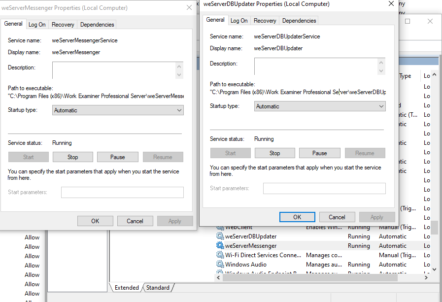
Task: Open Startup type dropdown in weServerMessenger dialog
Action: pyautogui.click(x=118, y=110)
